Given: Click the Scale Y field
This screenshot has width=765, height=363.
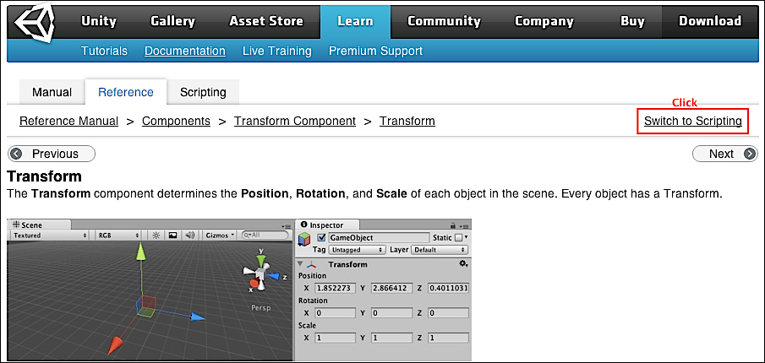Looking at the screenshot, I should point(392,338).
